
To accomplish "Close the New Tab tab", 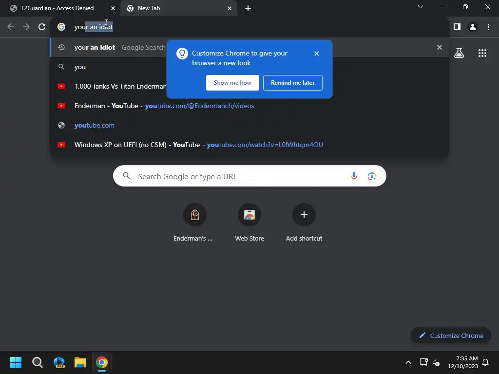I will [x=230, y=8].
